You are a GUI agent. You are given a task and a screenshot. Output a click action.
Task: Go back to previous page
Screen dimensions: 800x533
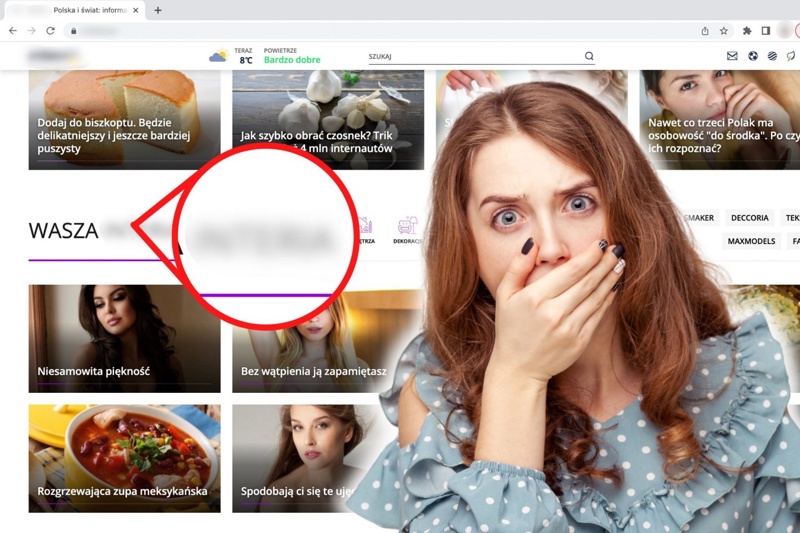pos(13,31)
